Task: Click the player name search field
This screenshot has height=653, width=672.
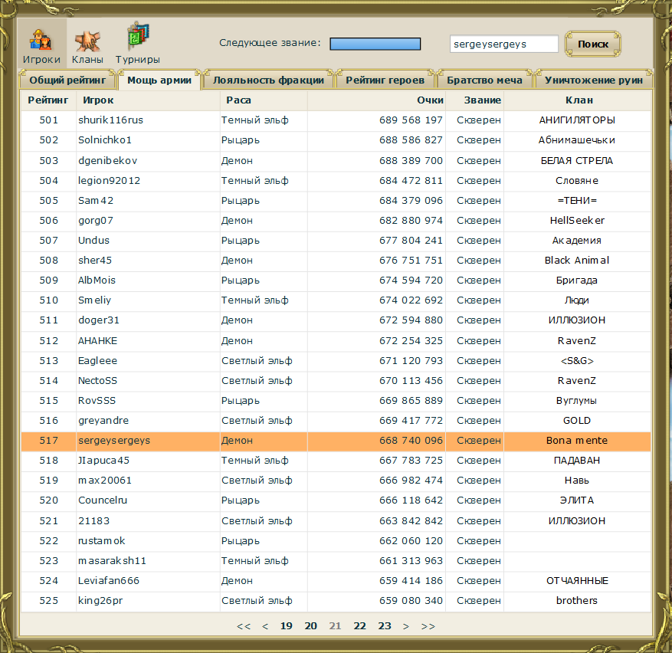Action: click(x=503, y=44)
